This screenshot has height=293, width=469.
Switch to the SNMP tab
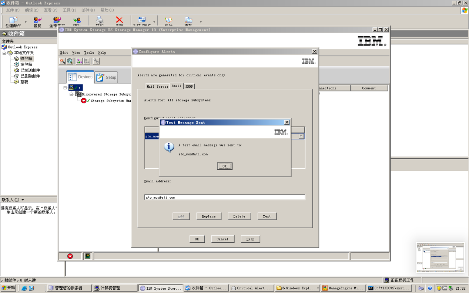coord(189,86)
